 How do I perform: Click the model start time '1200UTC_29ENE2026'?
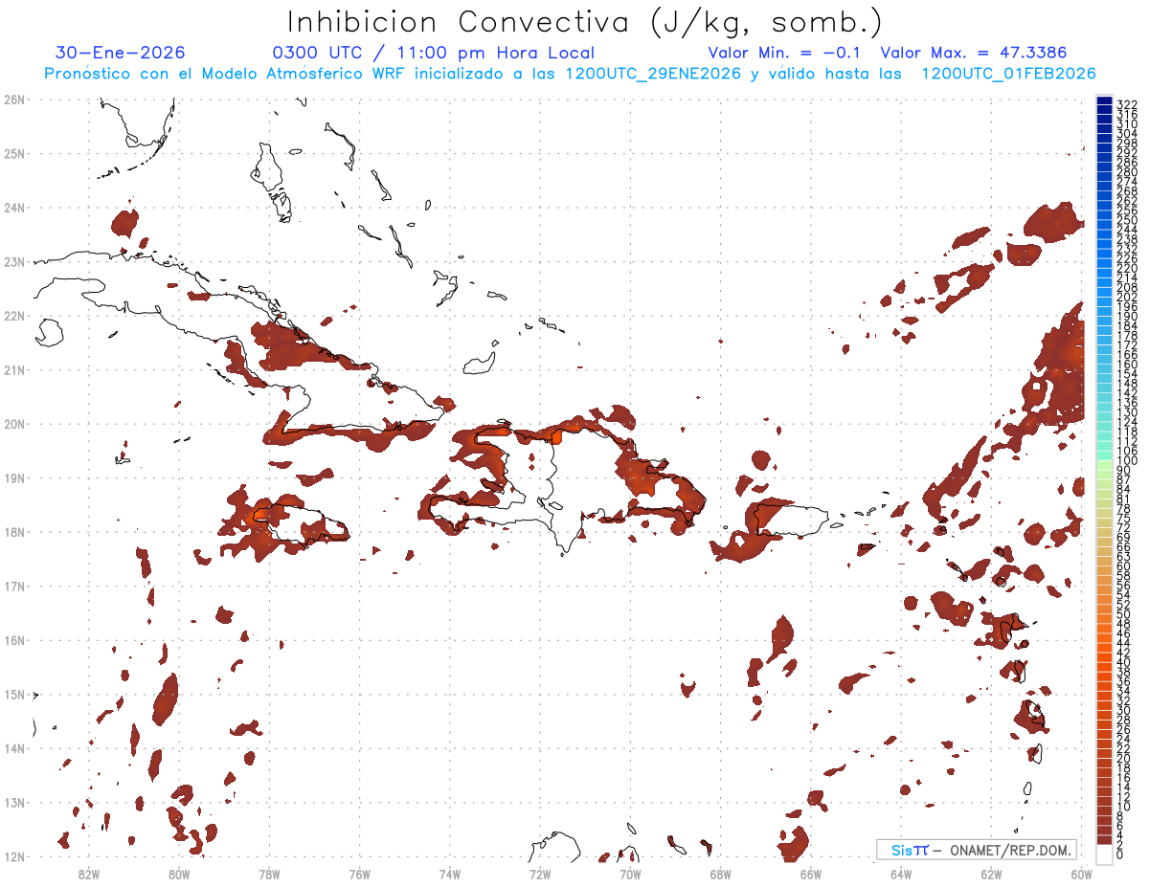click(x=652, y=74)
